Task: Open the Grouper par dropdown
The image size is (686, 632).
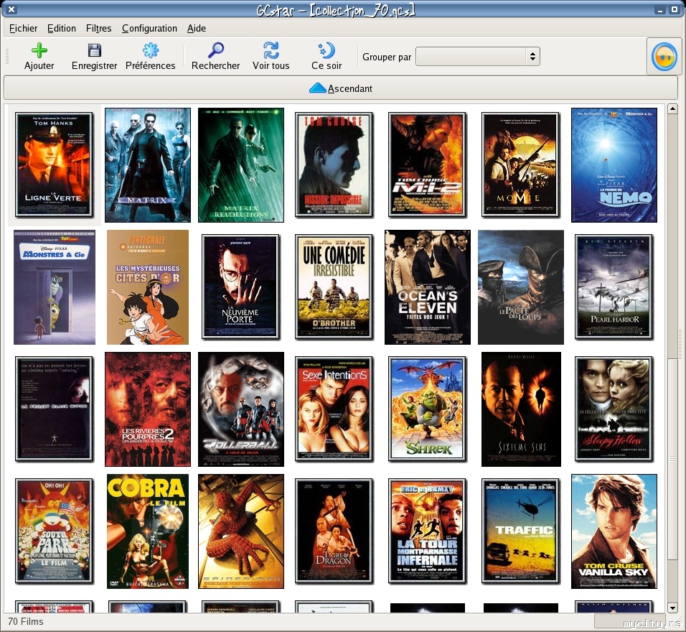Action: pyautogui.click(x=477, y=57)
